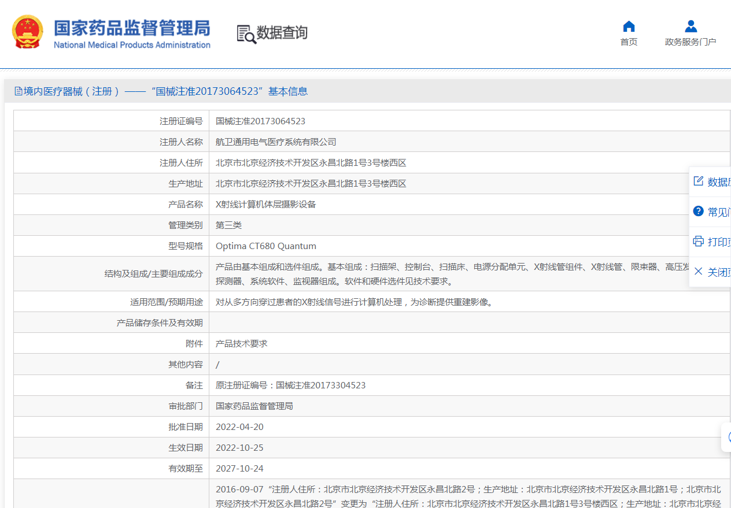Click the 常见 FAQ label in sidebar
This screenshot has height=508, width=731.
tap(719, 212)
